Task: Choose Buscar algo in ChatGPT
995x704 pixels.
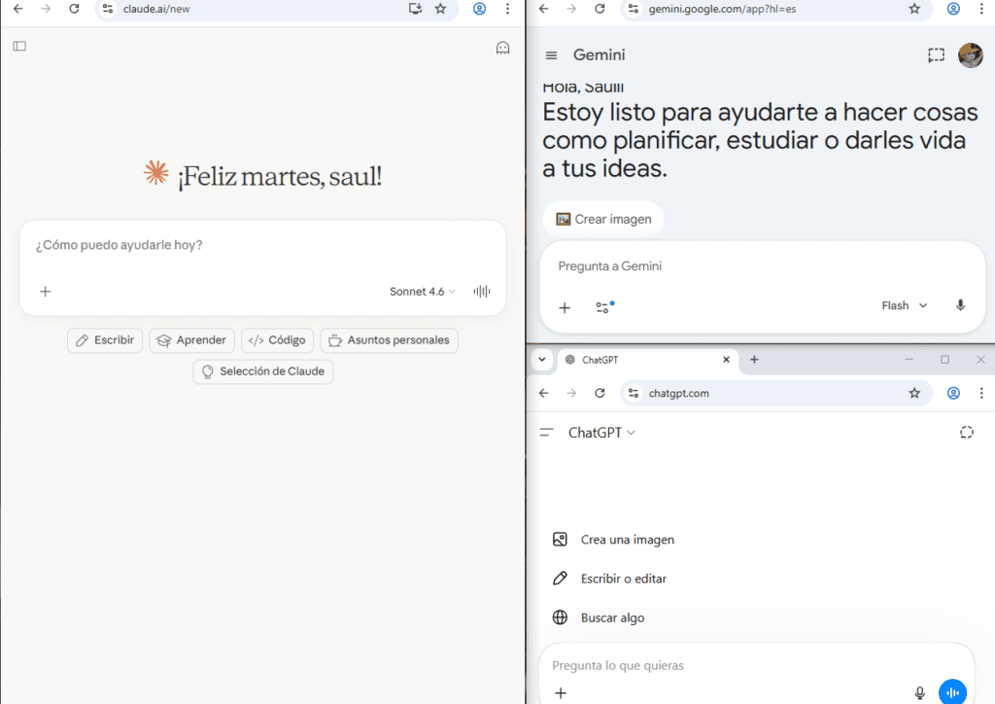Action: [599, 617]
